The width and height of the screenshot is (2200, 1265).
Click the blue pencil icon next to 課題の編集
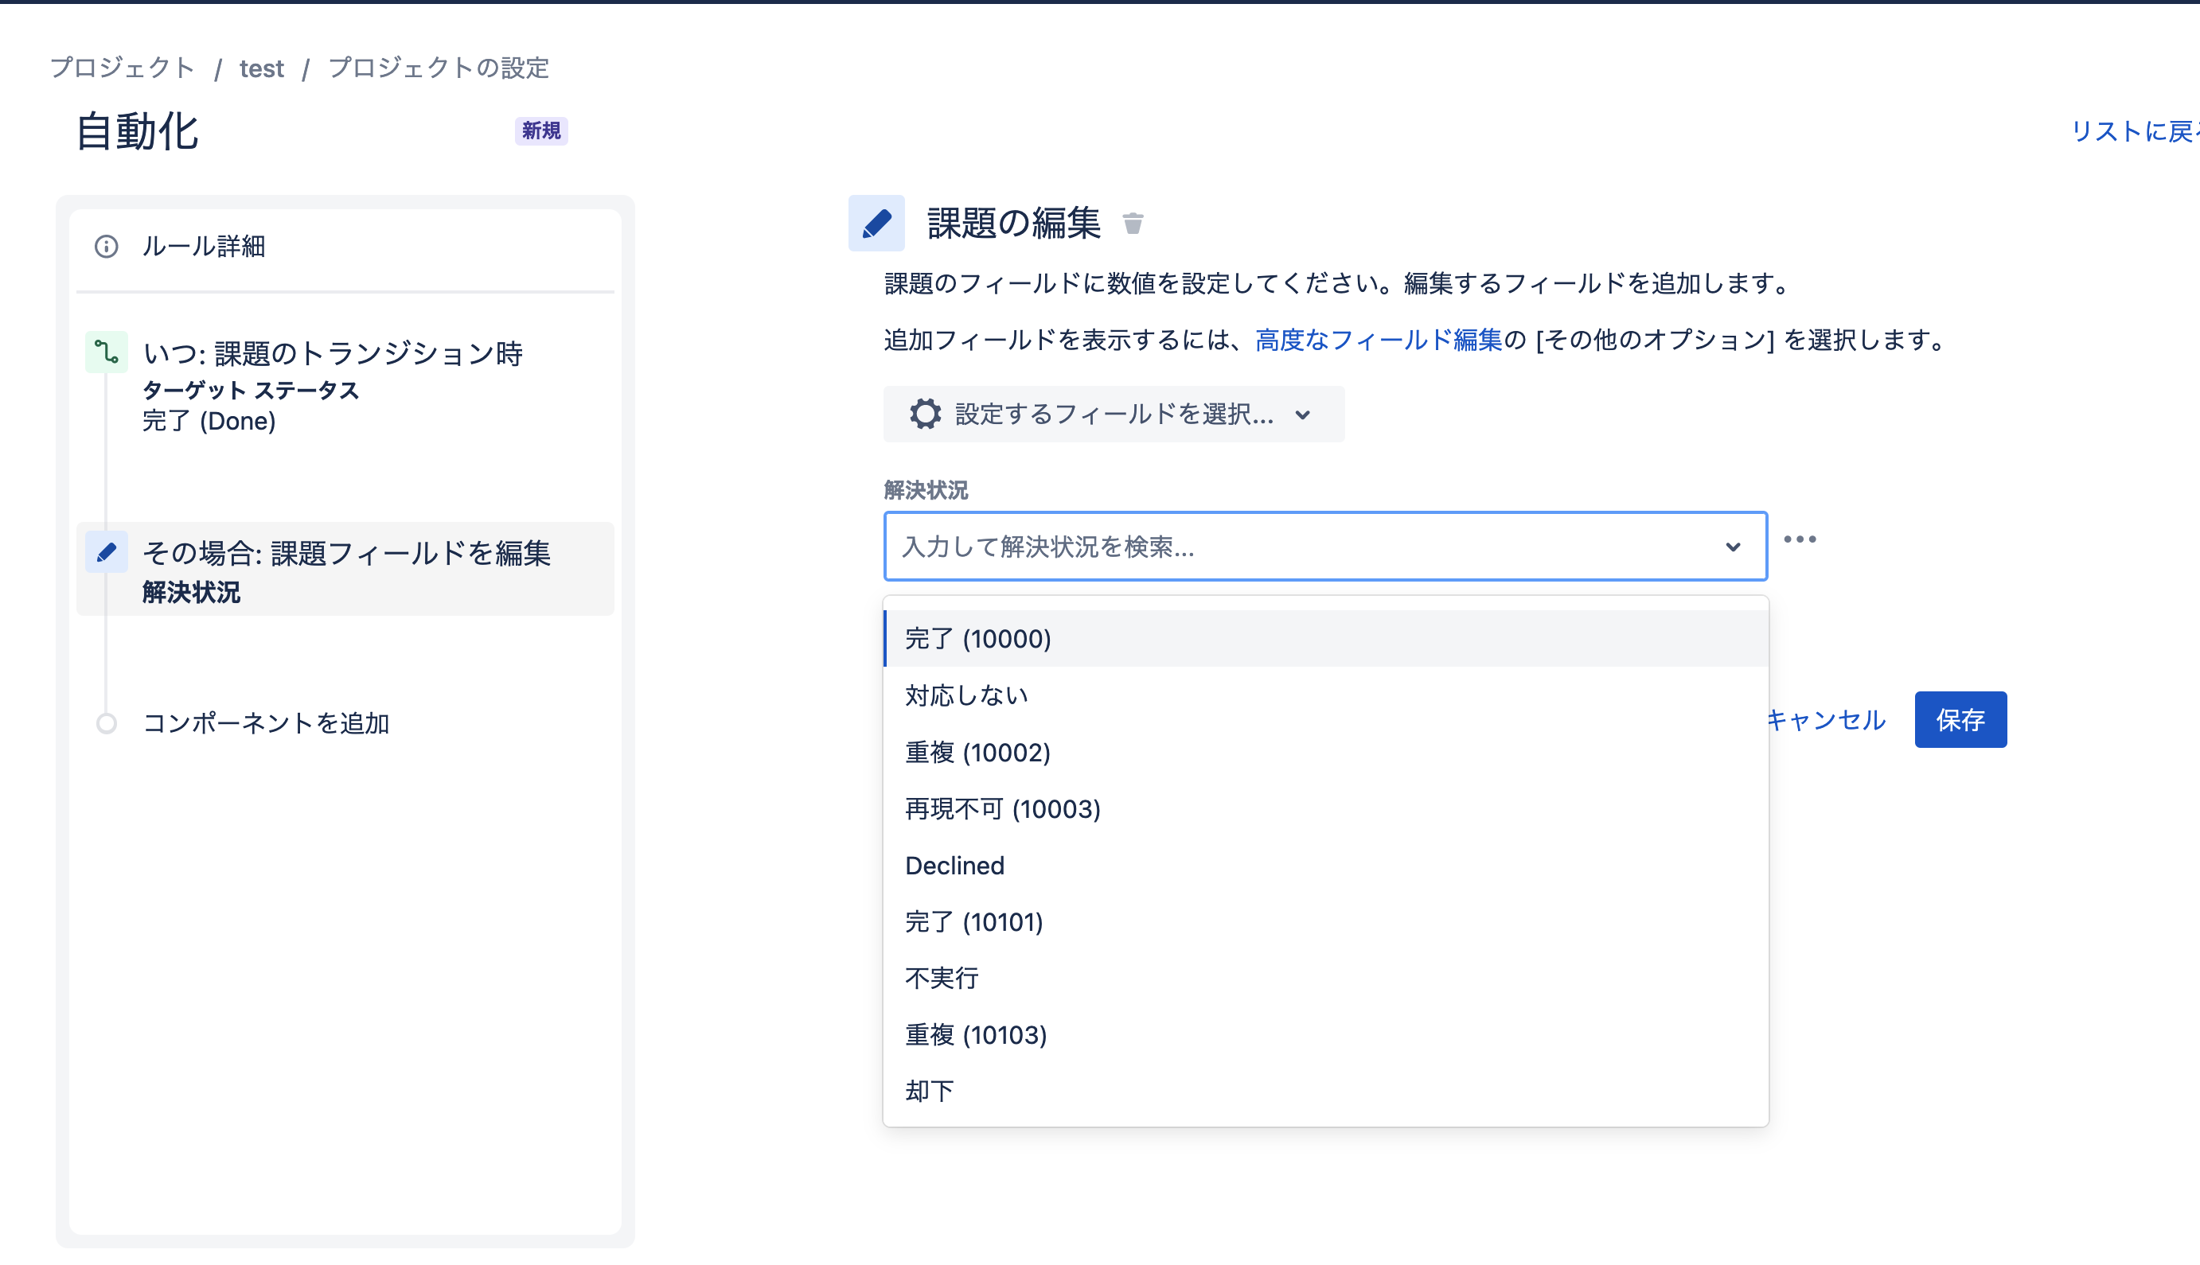(876, 224)
